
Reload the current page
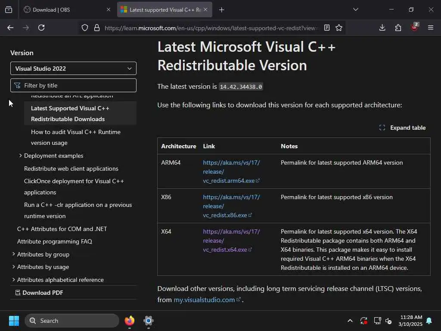pyautogui.click(x=41, y=28)
